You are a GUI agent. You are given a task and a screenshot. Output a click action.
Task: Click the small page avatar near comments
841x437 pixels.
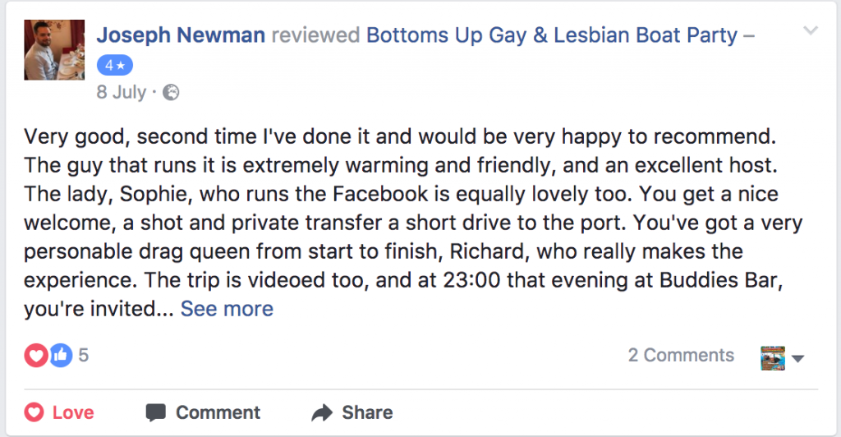[773, 356]
